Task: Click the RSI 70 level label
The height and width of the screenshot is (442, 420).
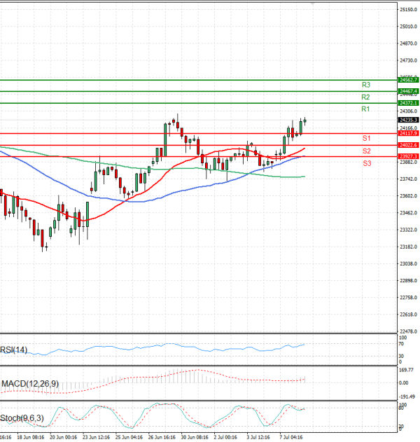Action: tap(401, 344)
